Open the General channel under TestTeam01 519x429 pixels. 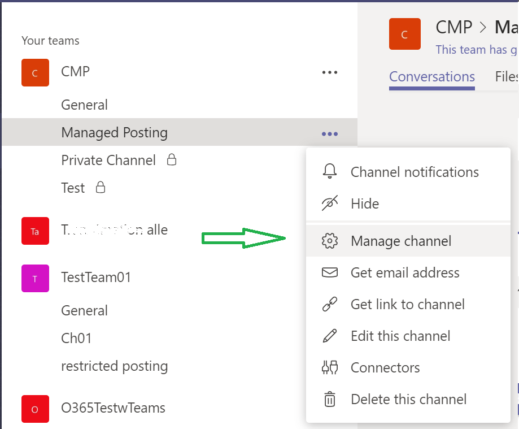tap(84, 310)
